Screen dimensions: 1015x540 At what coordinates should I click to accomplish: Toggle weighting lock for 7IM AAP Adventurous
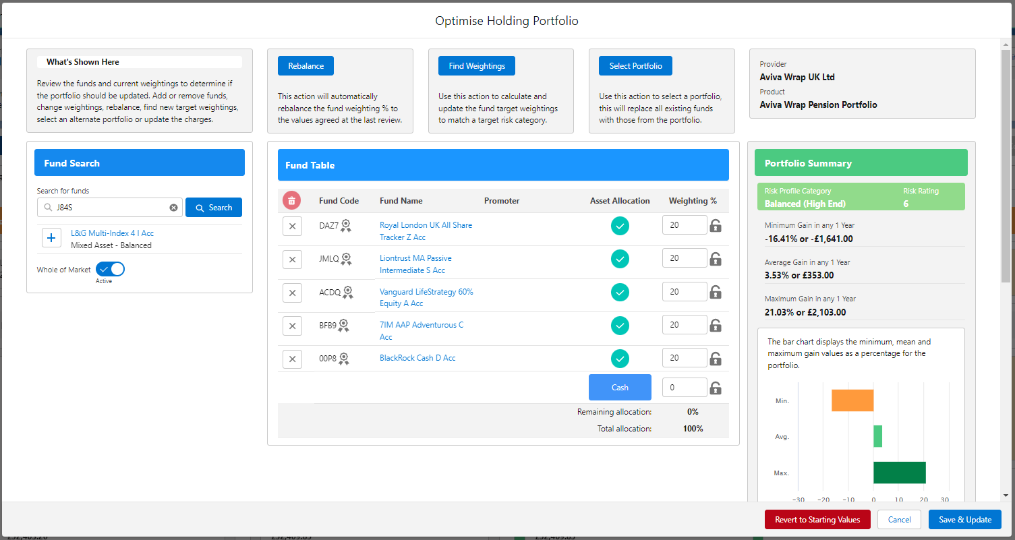(x=716, y=326)
